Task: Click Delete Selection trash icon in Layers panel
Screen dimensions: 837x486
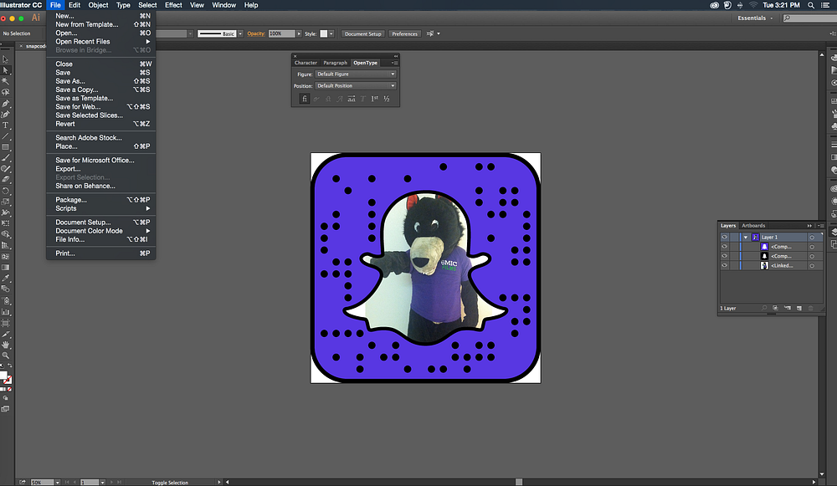Action: pyautogui.click(x=810, y=308)
